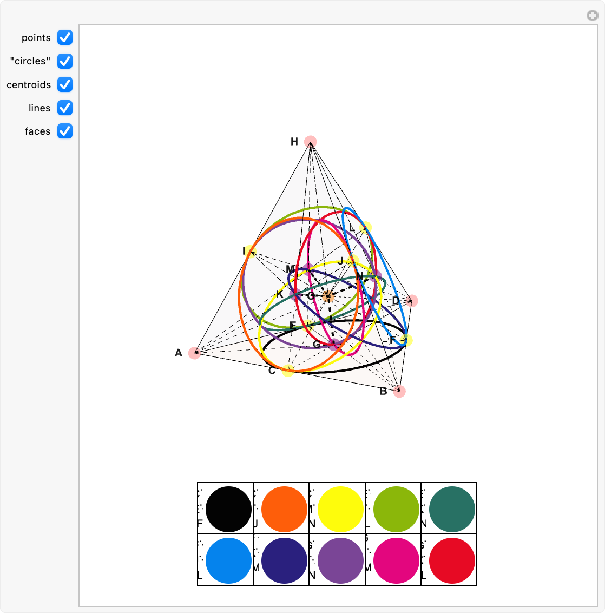Click the "circles" label text

30,61
